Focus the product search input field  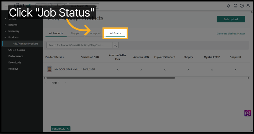(79, 45)
